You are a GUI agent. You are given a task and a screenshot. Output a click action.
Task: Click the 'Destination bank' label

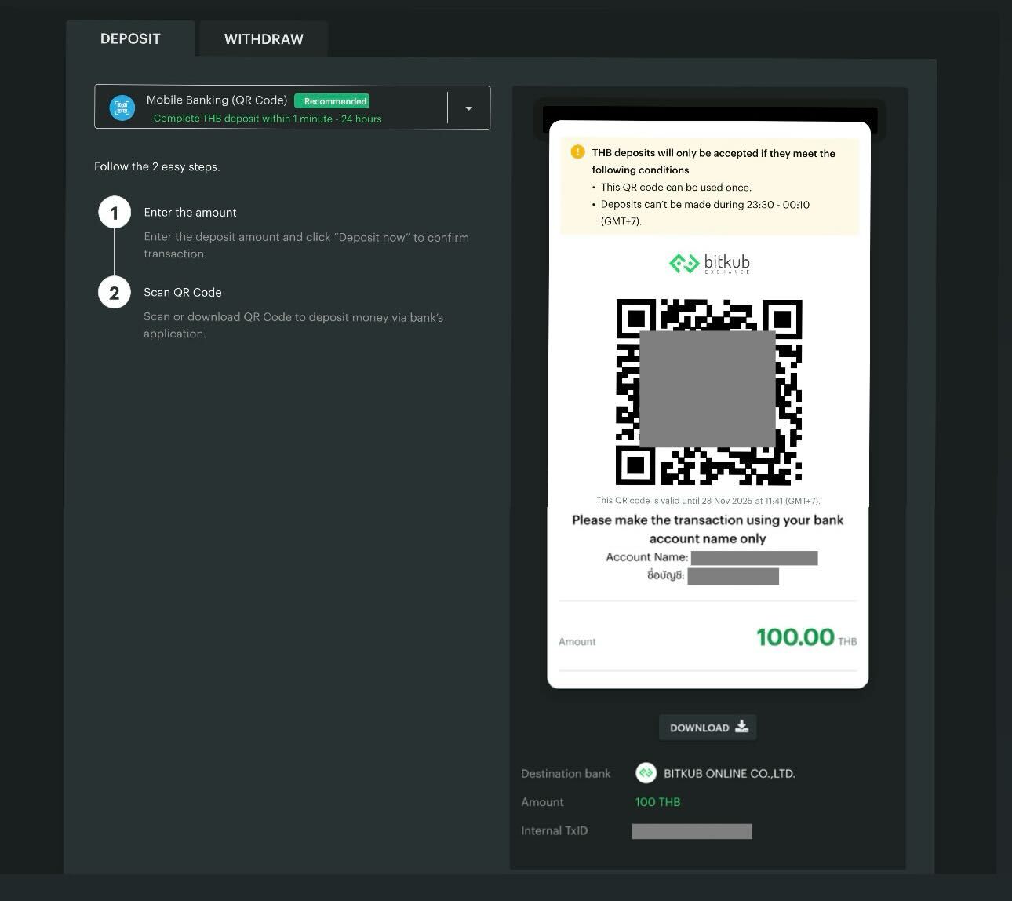point(566,774)
